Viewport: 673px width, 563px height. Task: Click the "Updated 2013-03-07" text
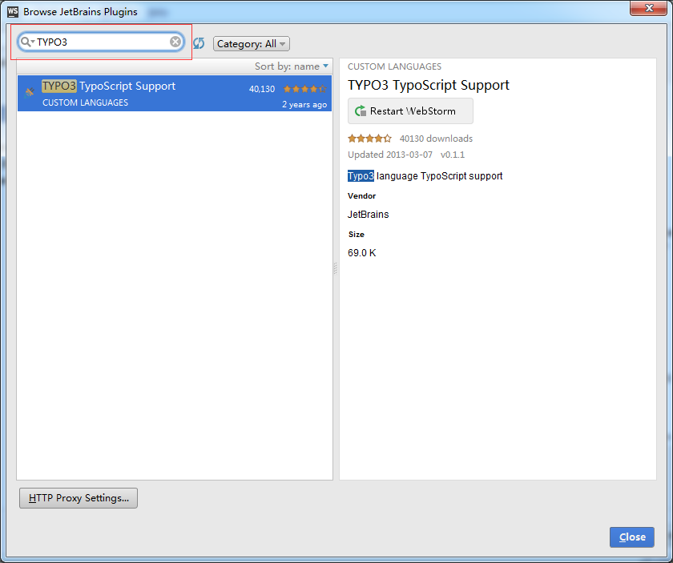tap(390, 155)
